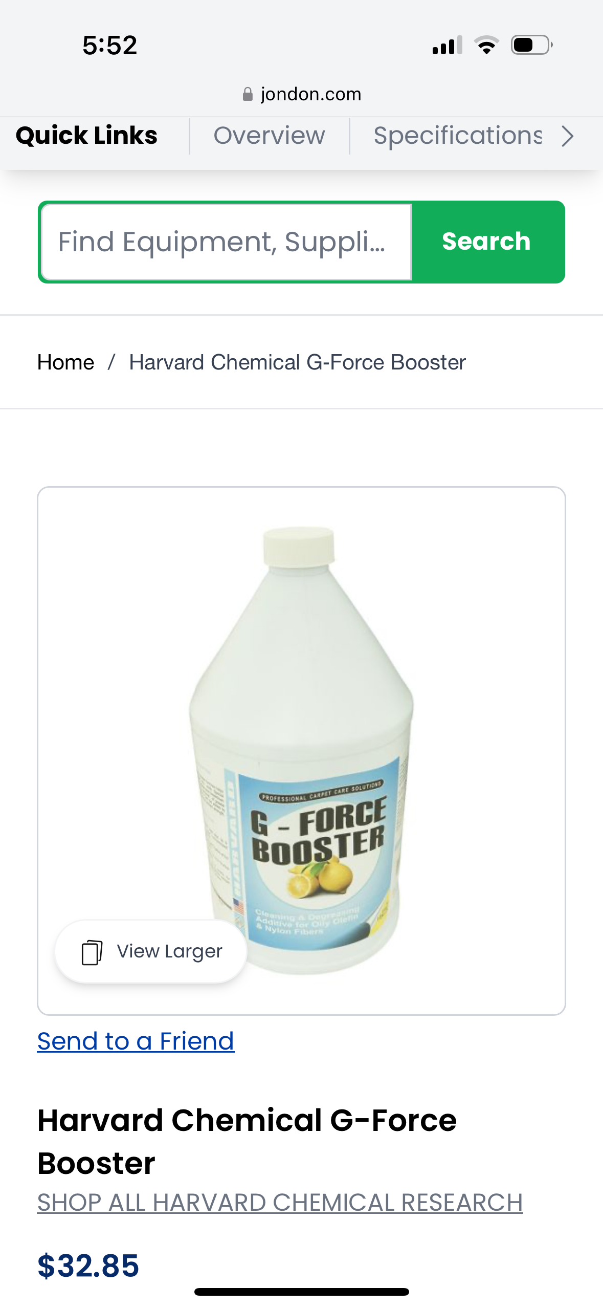The height and width of the screenshot is (1308, 603).
Task: Tap the G-Force Booster bottle image
Action: [x=302, y=750]
